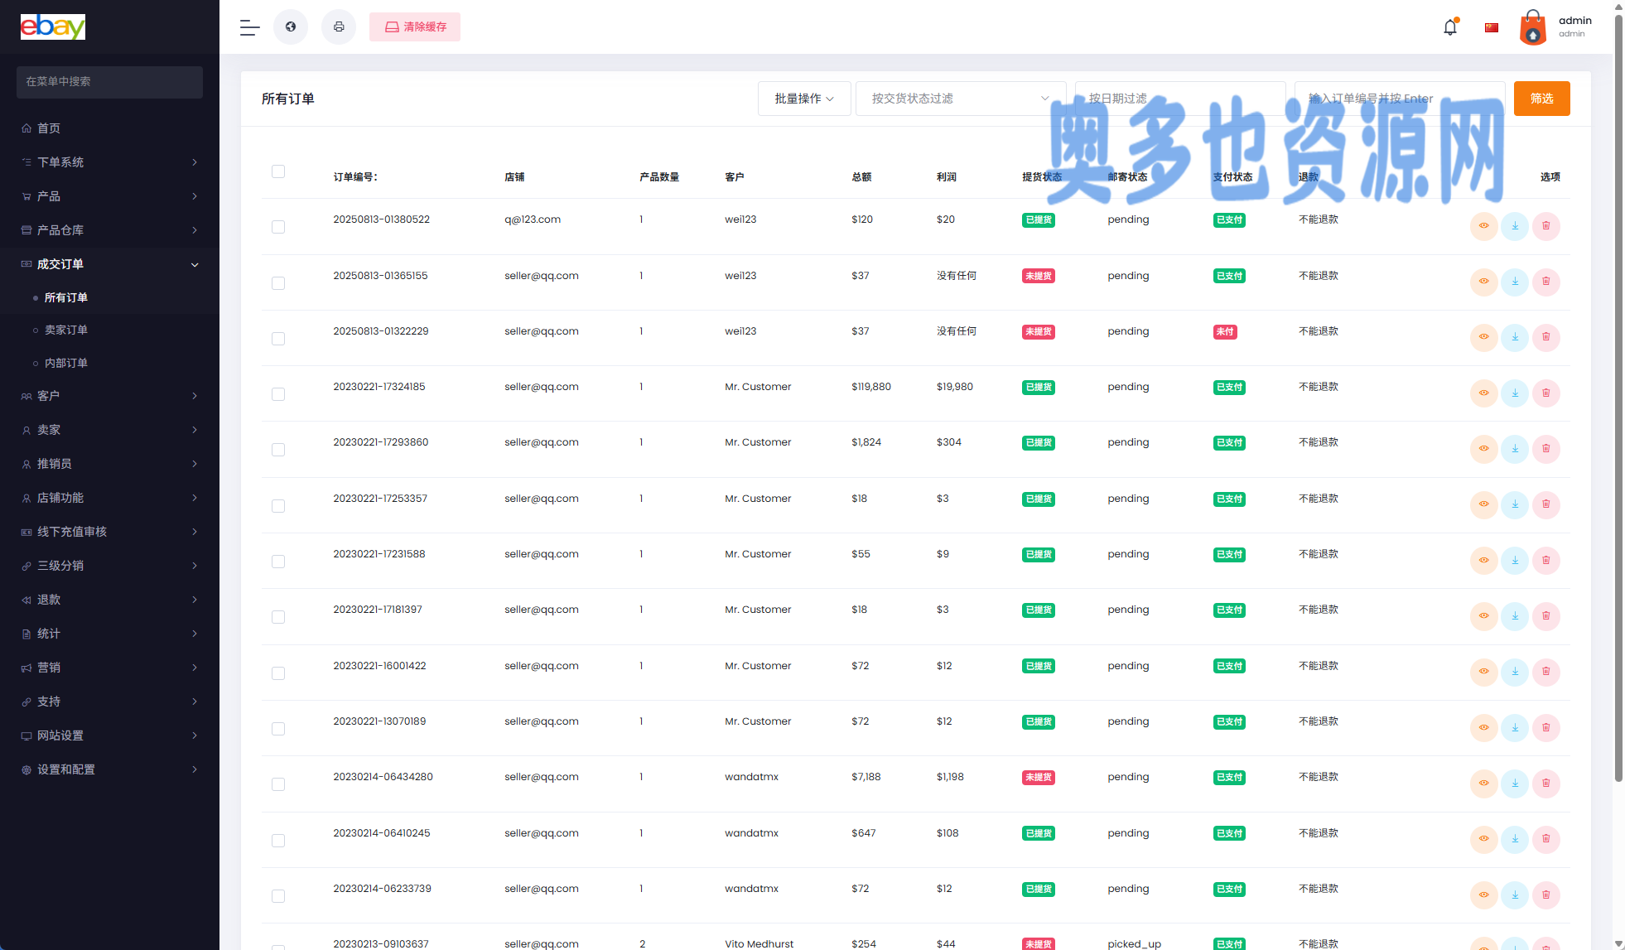Open 卖家订单 in the sidebar
Screen dimensions: 1625x950
tap(66, 330)
